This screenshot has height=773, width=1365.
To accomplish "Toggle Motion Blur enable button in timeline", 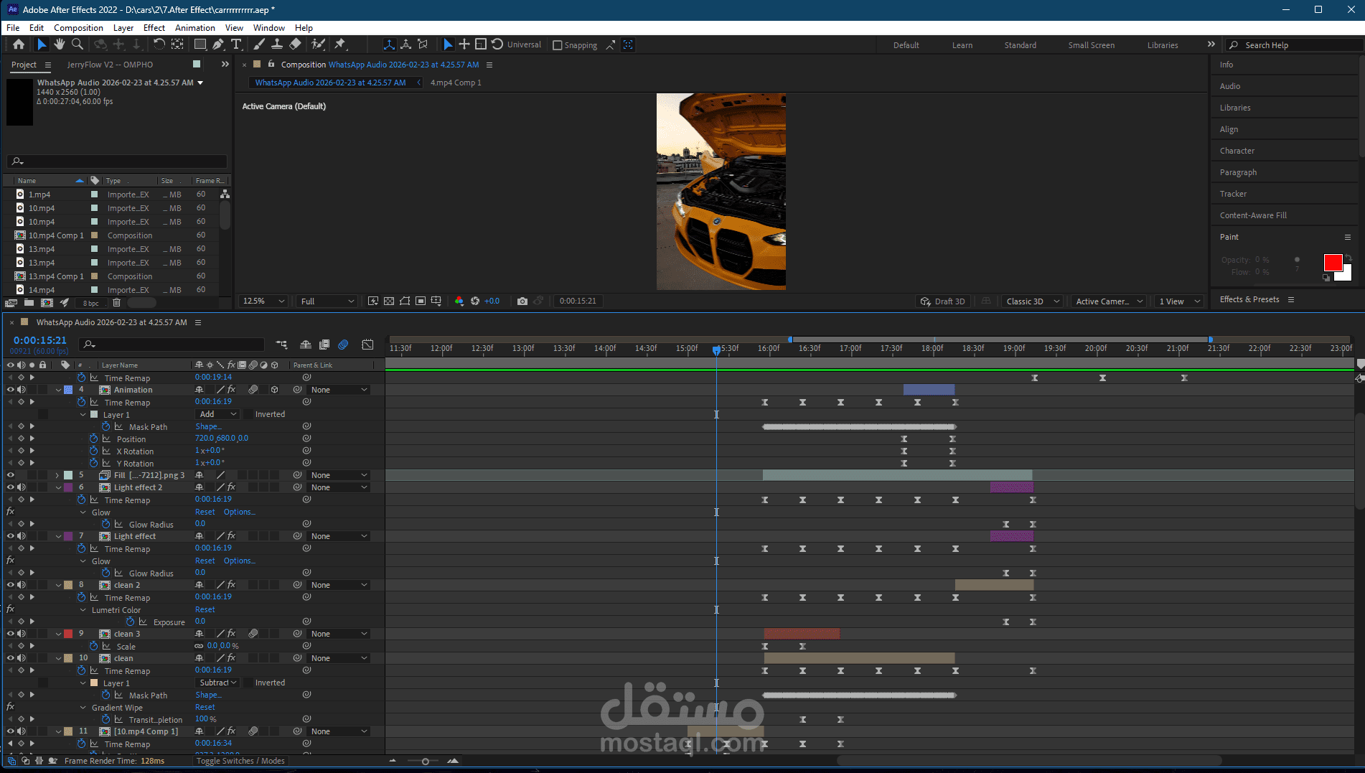I will [x=343, y=345].
